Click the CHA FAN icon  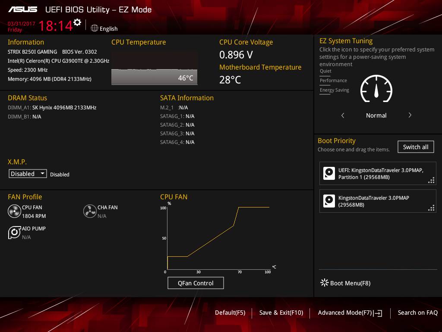90,211
